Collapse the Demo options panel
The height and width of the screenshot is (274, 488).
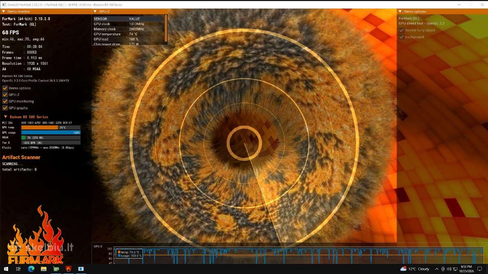click(400, 11)
